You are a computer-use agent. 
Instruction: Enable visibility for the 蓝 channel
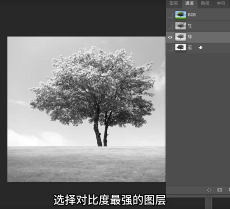point(170,48)
